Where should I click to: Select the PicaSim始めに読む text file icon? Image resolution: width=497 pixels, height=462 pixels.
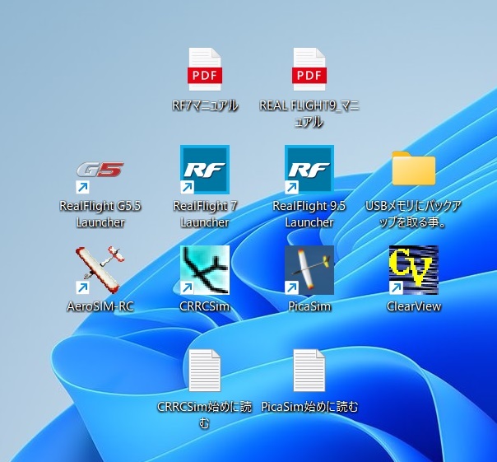point(309,371)
